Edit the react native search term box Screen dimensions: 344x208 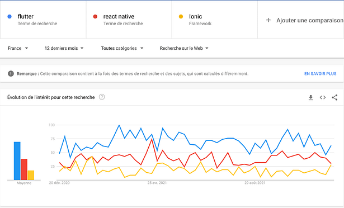tap(129, 20)
